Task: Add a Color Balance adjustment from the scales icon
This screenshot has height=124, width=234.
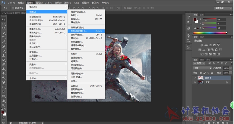Action: coord(204,50)
